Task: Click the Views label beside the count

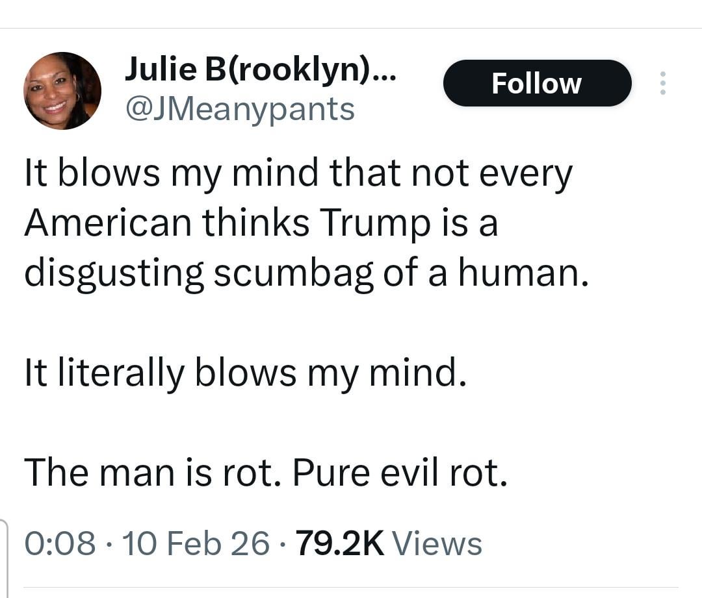Action: click(437, 543)
